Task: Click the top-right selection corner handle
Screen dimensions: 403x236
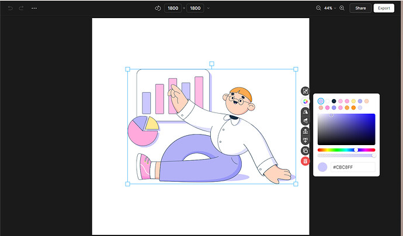Action: tap(296, 69)
